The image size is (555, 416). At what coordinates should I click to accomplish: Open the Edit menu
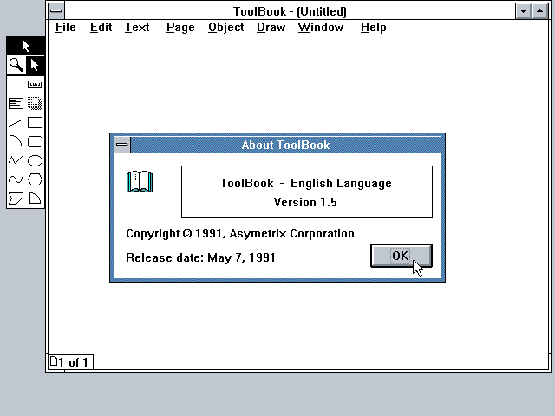[101, 28]
